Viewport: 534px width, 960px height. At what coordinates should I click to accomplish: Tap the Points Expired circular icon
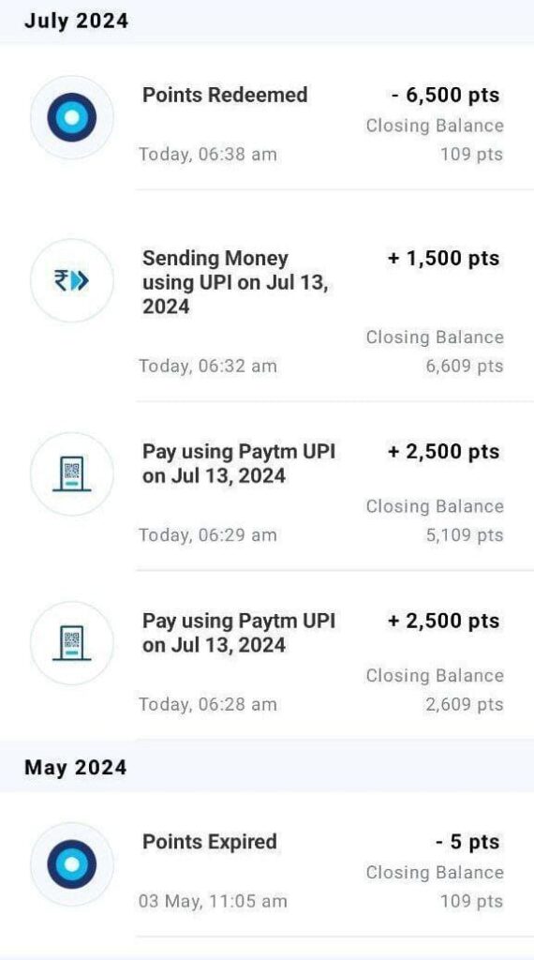[x=71, y=863]
